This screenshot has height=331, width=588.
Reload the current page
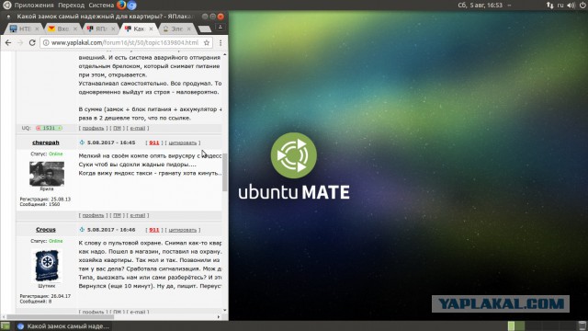[x=32, y=43]
